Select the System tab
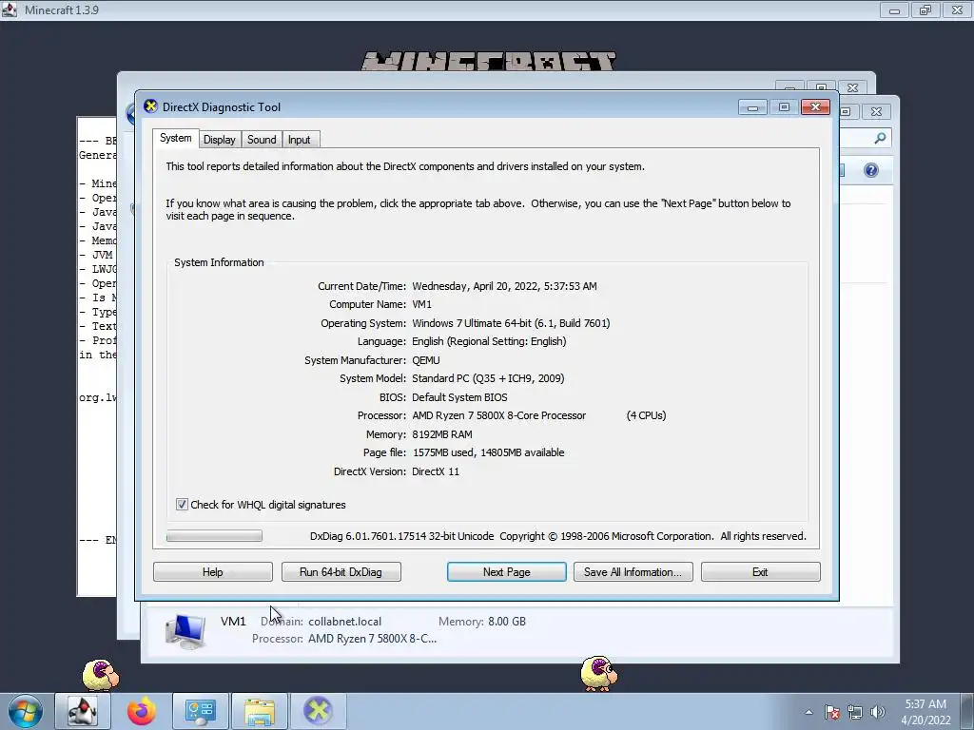This screenshot has height=730, width=974. pos(175,138)
